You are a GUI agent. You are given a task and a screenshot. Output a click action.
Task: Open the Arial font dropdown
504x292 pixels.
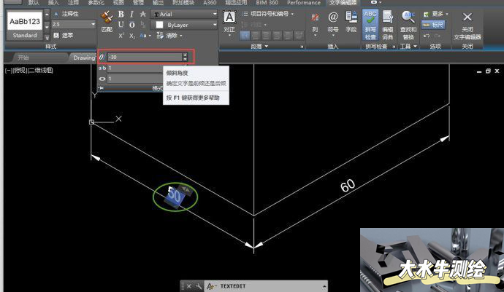pyautogui.click(x=183, y=14)
